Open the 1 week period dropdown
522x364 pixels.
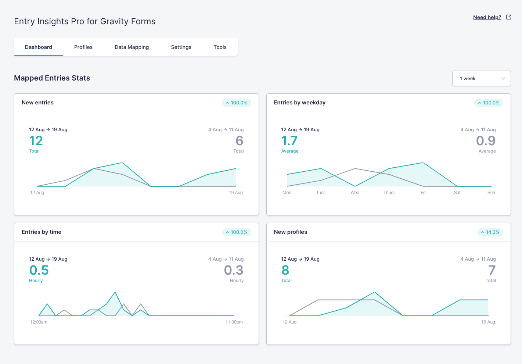coord(481,78)
